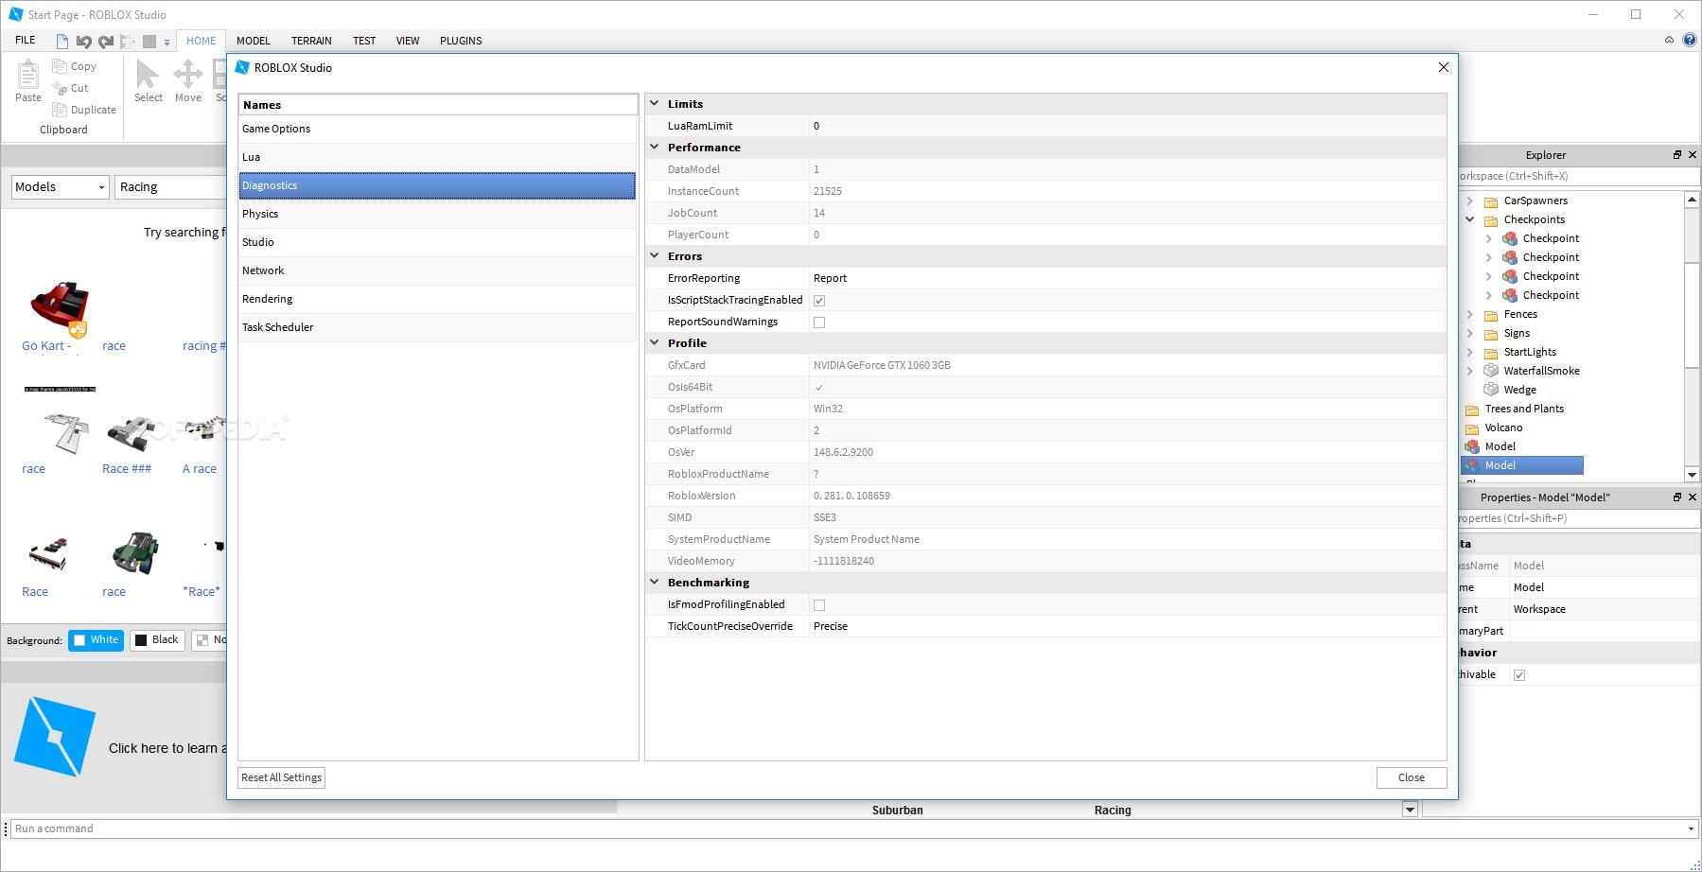Select the Rendering settings category
The height and width of the screenshot is (872, 1702).
[x=437, y=299]
